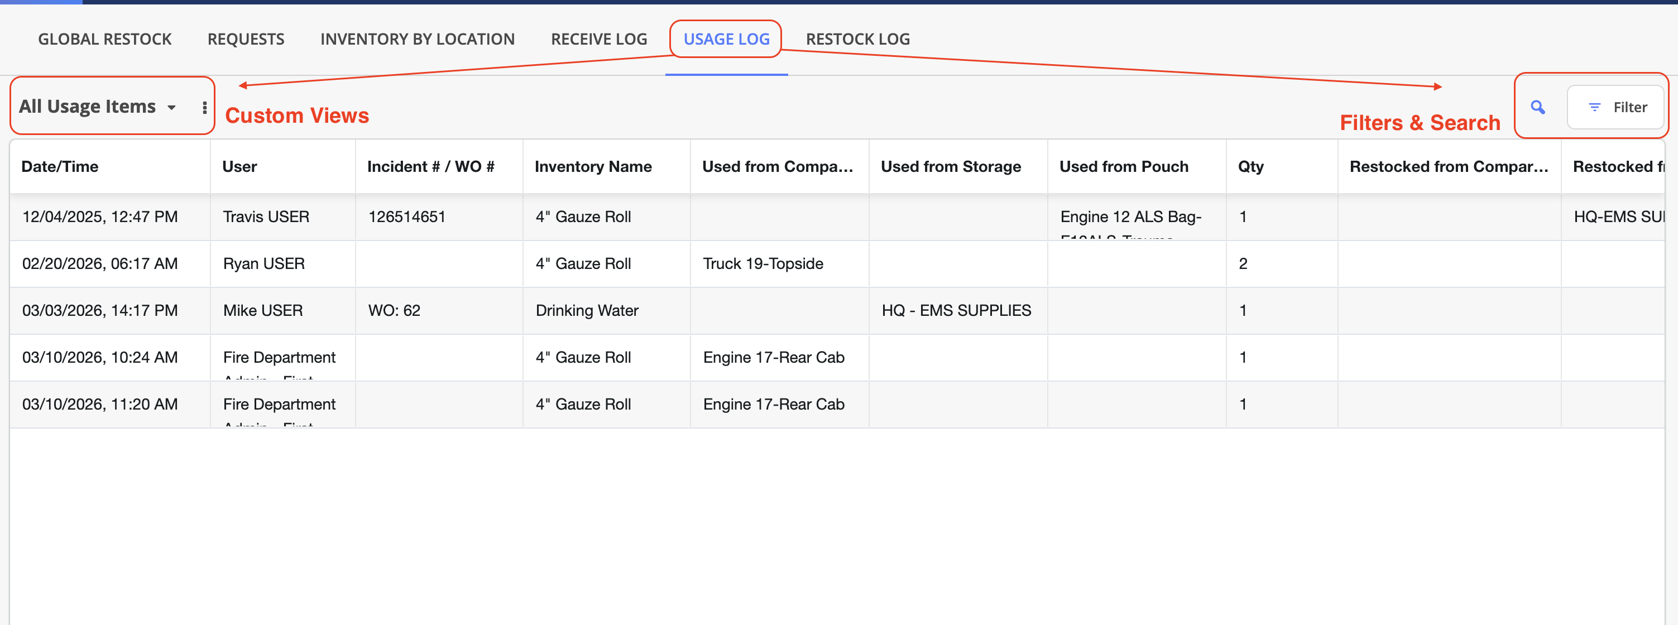The image size is (1678, 625).
Task: Switch to the Global Restock tab
Action: pyautogui.click(x=105, y=39)
